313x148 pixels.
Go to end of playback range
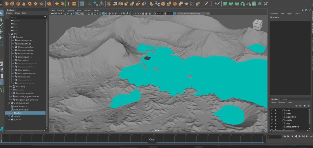click(x=311, y=136)
